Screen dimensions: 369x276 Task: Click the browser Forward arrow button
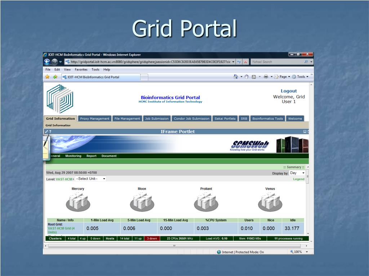point(55,62)
